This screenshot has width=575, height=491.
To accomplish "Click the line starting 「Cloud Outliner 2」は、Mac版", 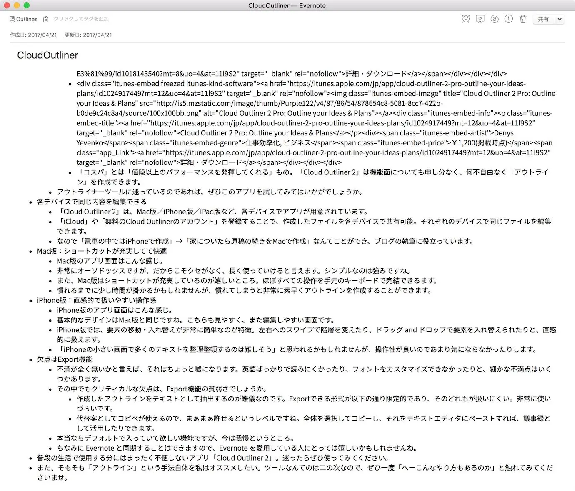I will [x=213, y=212].
